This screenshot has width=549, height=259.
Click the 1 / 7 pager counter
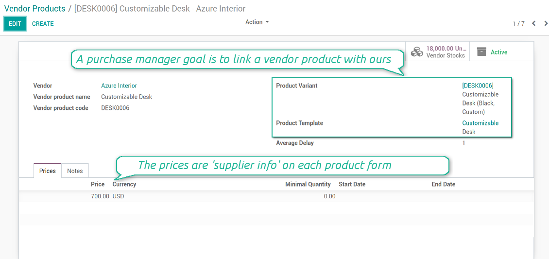518,24
